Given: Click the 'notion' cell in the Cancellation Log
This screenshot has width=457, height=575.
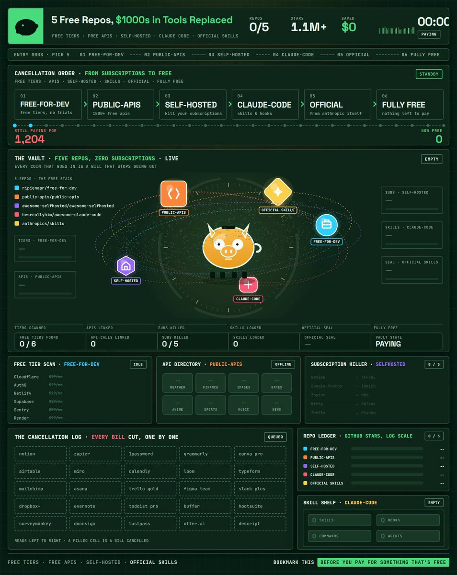Looking at the screenshot, I should (41, 454).
